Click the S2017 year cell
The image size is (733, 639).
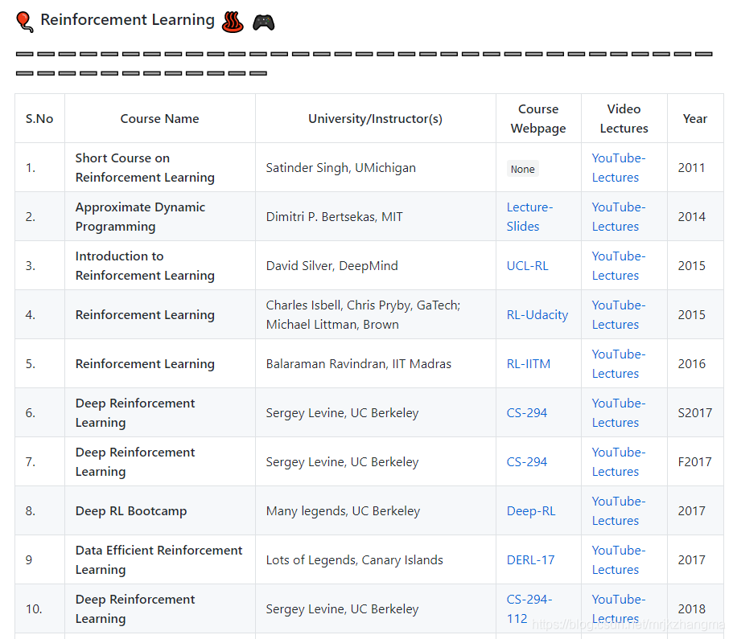[x=694, y=413]
